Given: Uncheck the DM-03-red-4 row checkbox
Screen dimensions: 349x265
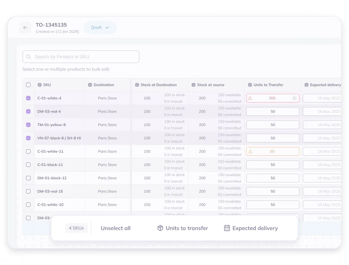Looking at the screenshot, I should pos(28,111).
